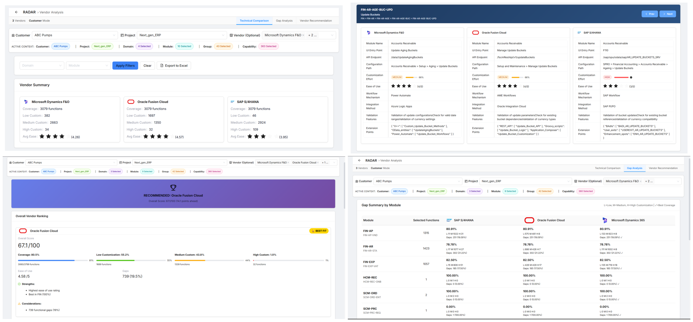Image resolution: width=693 pixels, height=322 pixels.
Task: Click the 363 Selected capability chip
Action: (x=268, y=46)
